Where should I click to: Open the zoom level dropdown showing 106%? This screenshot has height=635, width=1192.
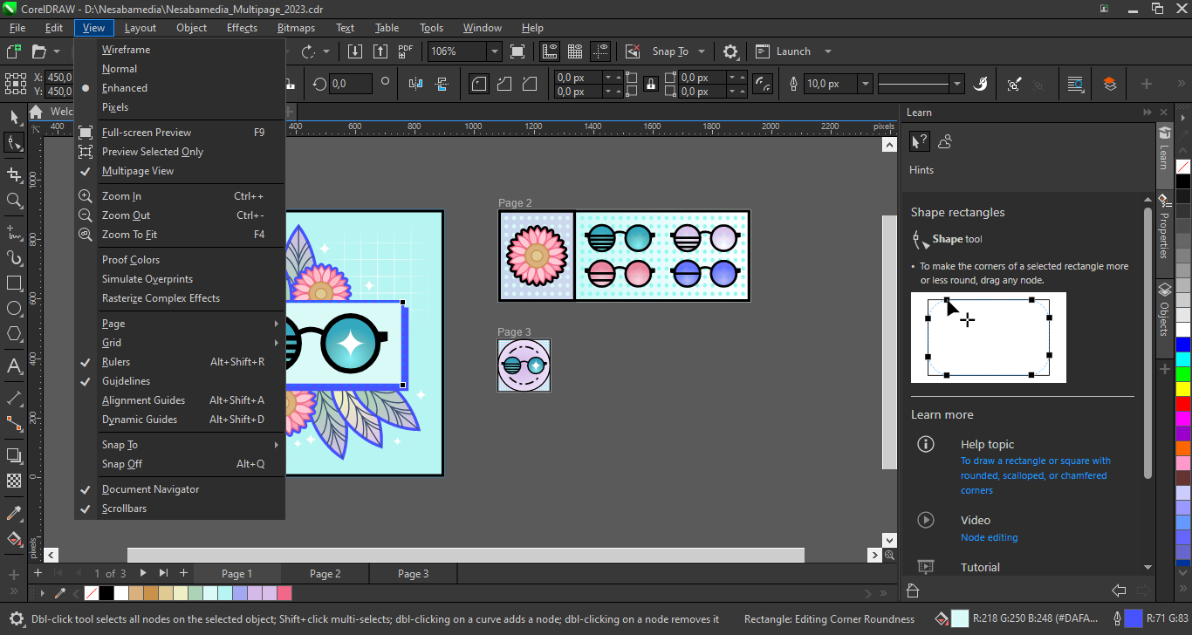(494, 51)
